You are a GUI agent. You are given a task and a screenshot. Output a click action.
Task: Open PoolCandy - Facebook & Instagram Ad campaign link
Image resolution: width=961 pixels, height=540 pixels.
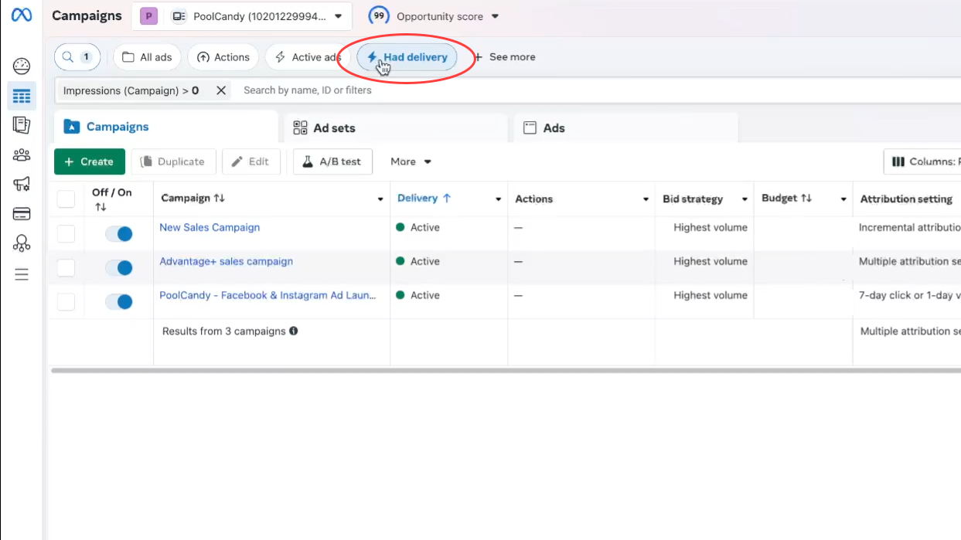coord(268,295)
